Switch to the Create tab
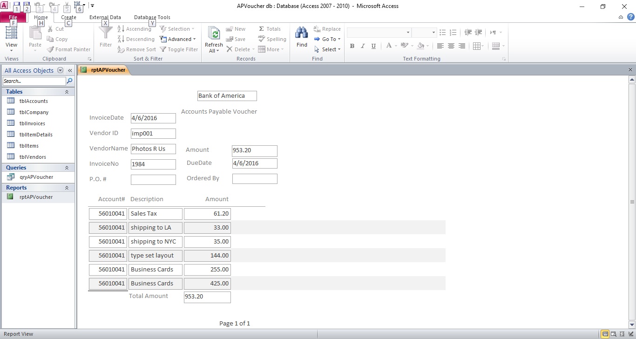This screenshot has width=636, height=339. (68, 17)
